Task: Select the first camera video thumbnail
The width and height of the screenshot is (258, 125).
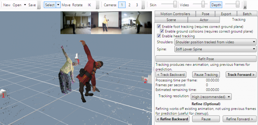Action: point(76,23)
